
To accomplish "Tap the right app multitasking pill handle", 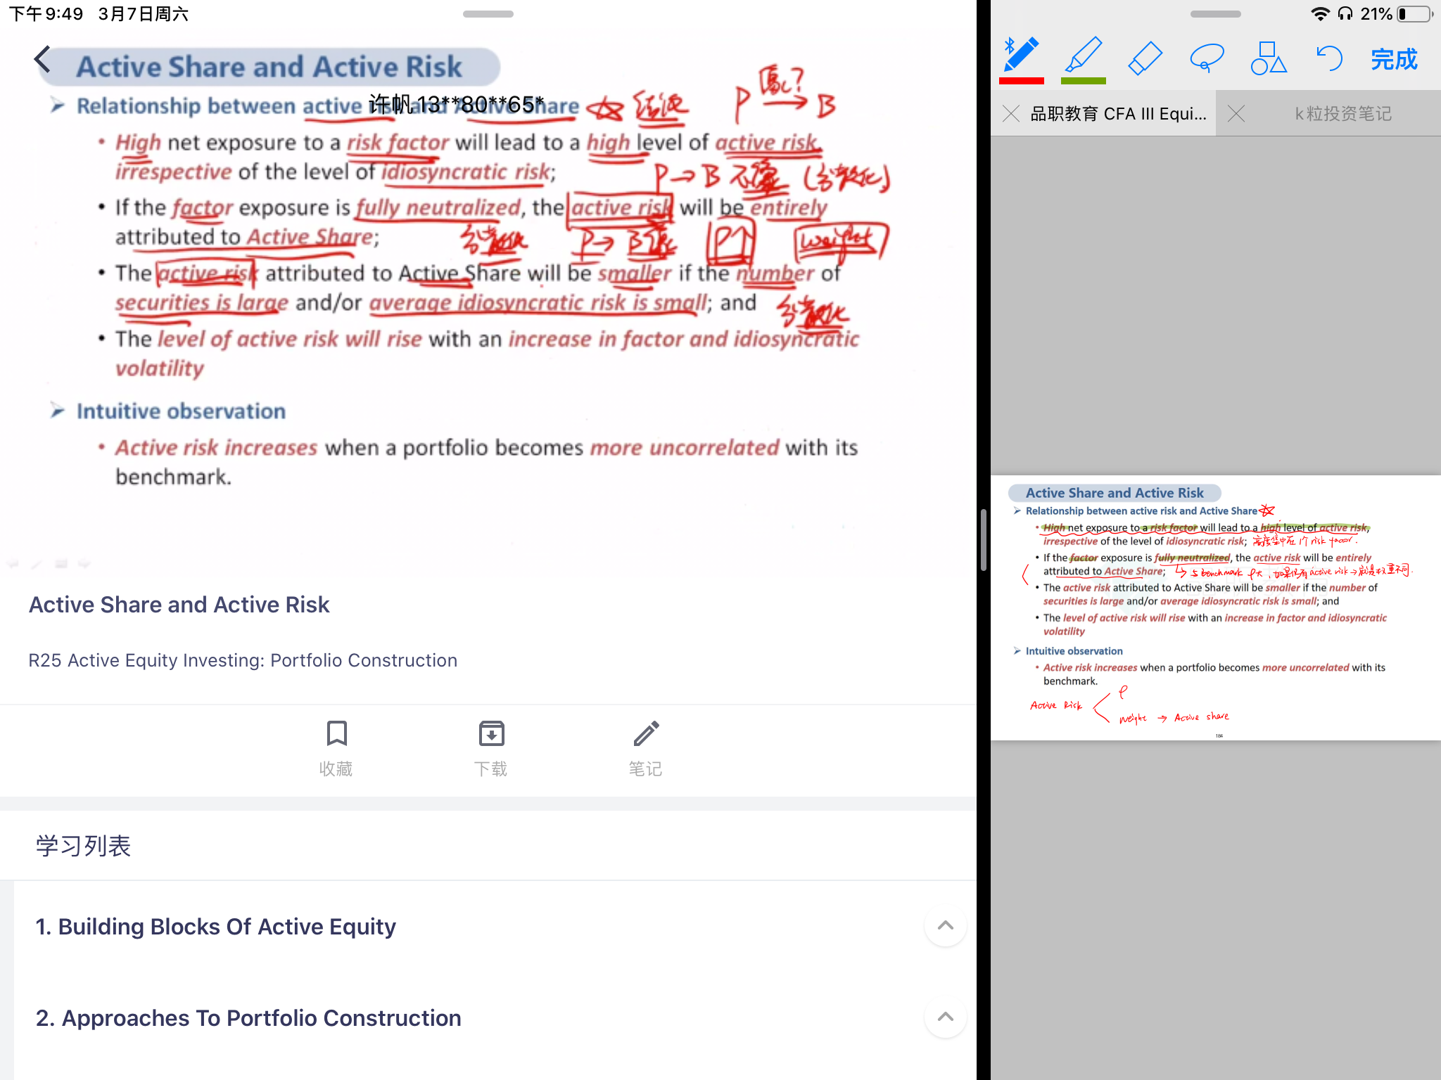I will tap(1216, 14).
